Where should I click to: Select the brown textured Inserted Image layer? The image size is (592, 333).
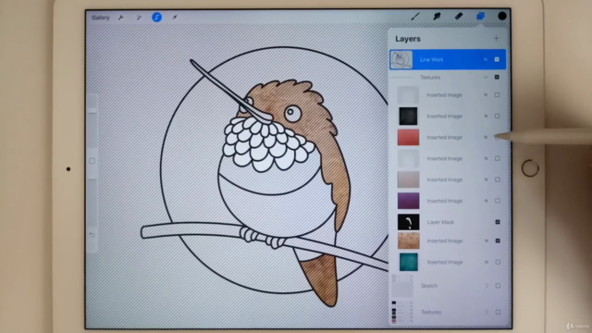(x=448, y=240)
